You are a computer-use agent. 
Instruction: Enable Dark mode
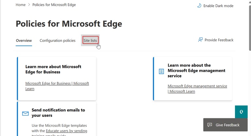218,6
